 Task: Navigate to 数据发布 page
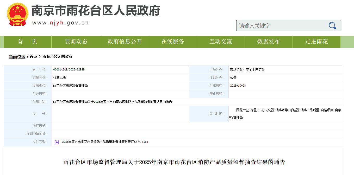point(269,42)
